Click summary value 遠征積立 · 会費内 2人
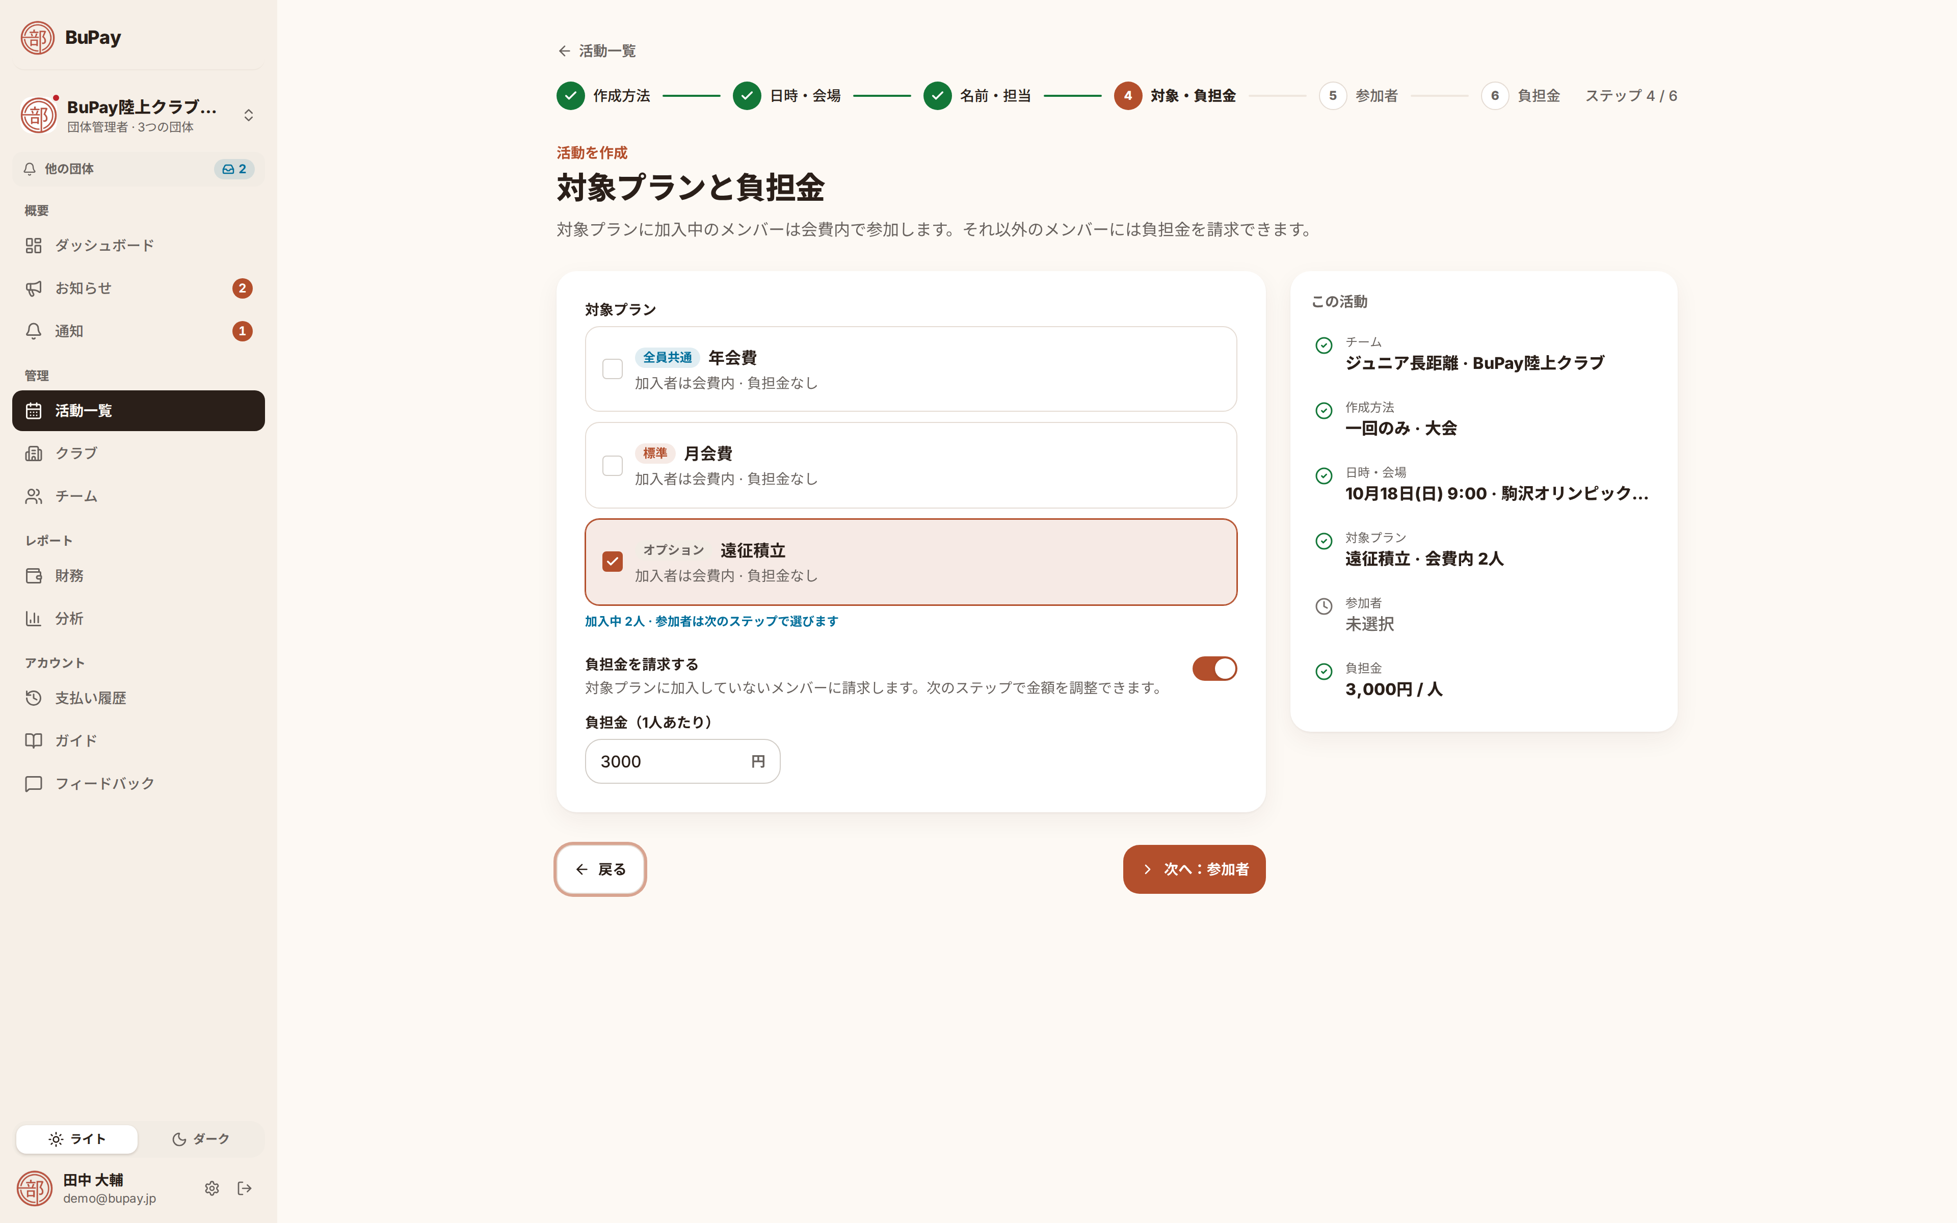The width and height of the screenshot is (1957, 1223). coord(1424,559)
